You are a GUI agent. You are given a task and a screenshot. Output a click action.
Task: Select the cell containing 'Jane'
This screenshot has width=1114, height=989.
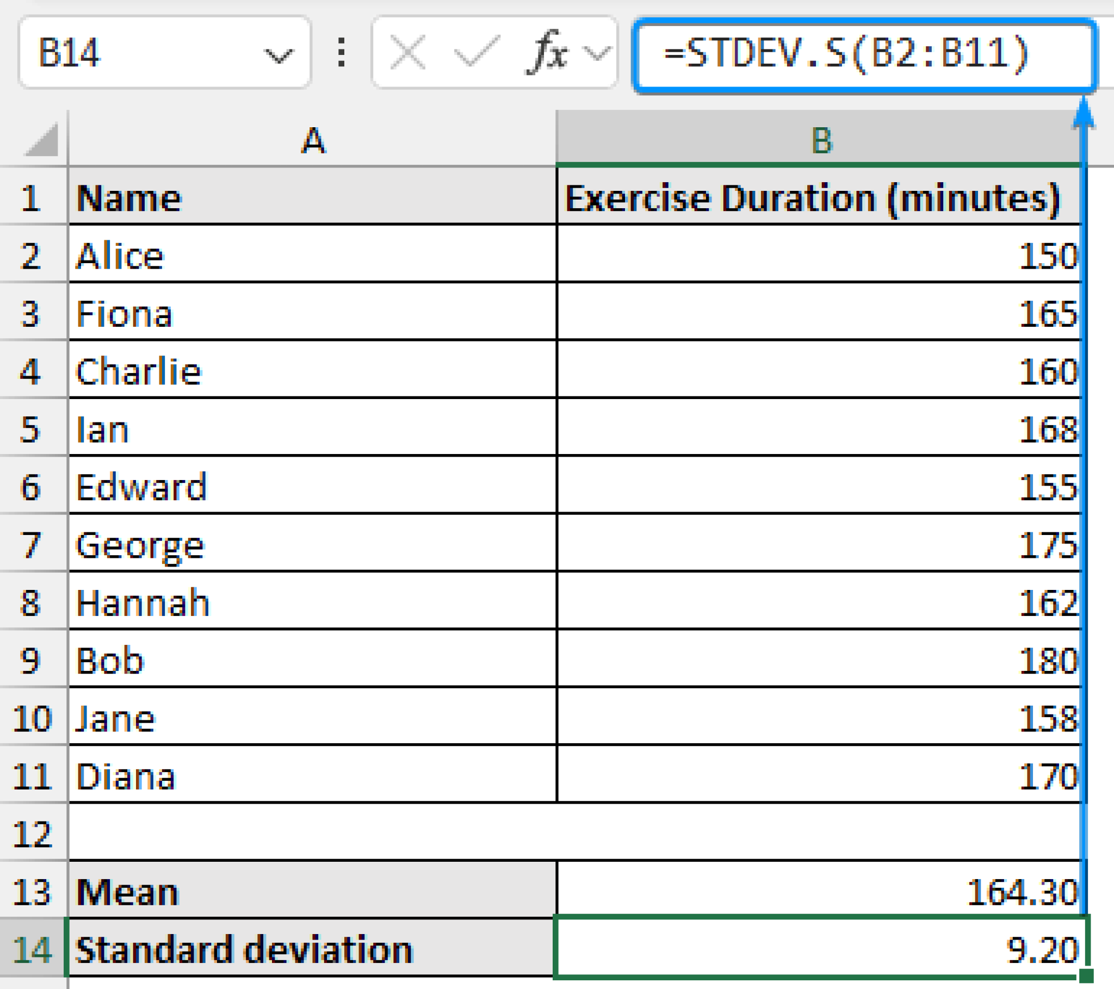tap(313, 717)
